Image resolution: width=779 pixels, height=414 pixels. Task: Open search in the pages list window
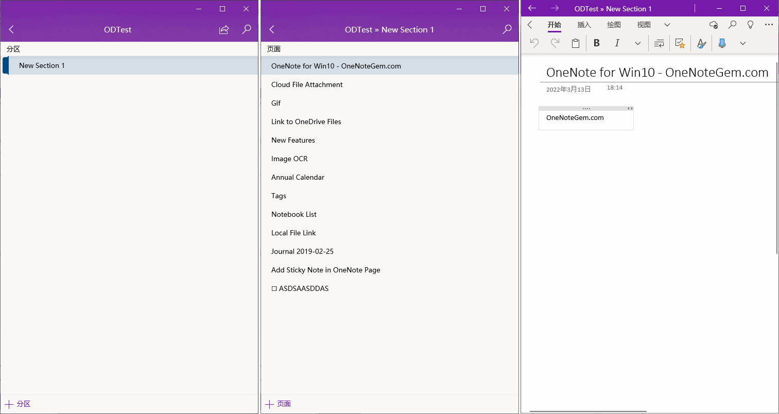[x=507, y=29]
